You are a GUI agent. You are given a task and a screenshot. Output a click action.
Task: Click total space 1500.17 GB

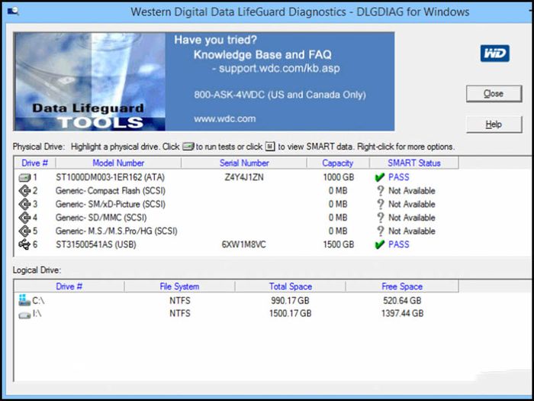pyautogui.click(x=290, y=313)
